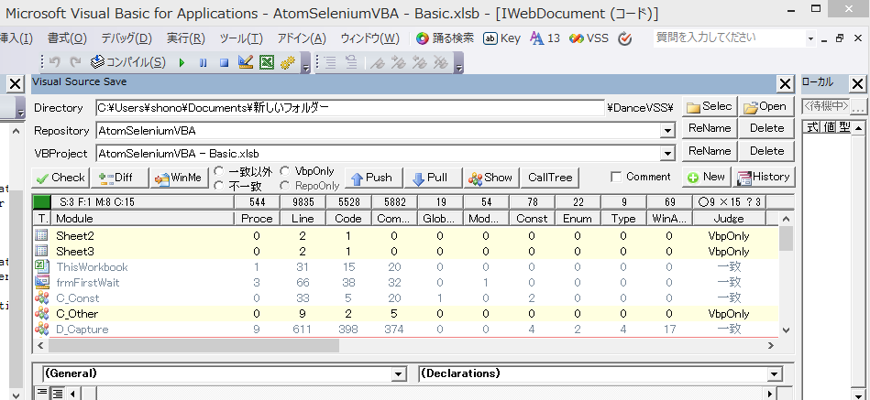Image resolution: width=870 pixels, height=400 pixels.
Task: Select the C_Other module row
Action: 405,314
